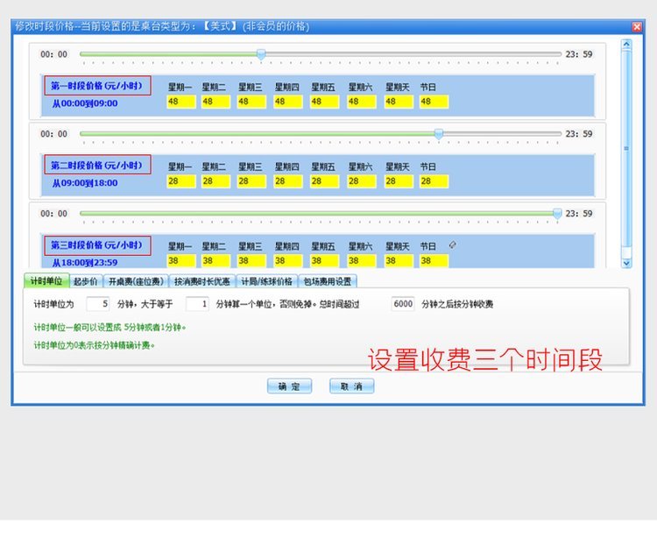Edit third period 星期三 price 38
The height and width of the screenshot is (545, 657).
251,261
